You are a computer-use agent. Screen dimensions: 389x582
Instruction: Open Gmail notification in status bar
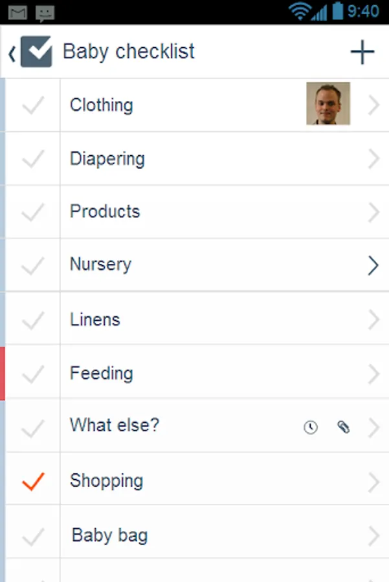pyautogui.click(x=17, y=12)
